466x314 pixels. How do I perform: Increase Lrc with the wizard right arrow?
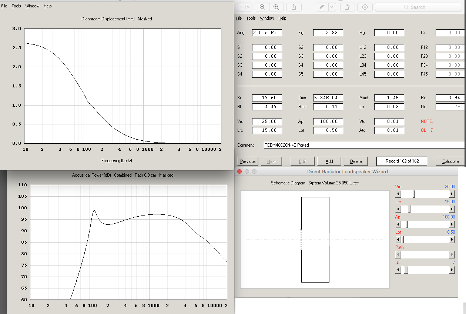[452, 209]
